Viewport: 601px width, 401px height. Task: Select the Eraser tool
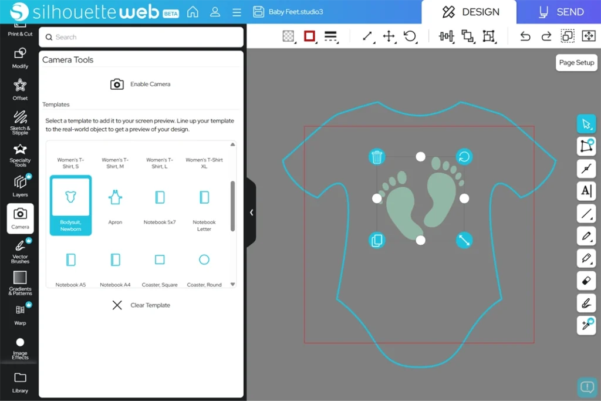pos(586,281)
